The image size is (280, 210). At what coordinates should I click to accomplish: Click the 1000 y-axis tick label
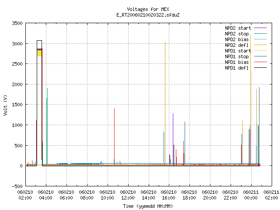click(17, 125)
